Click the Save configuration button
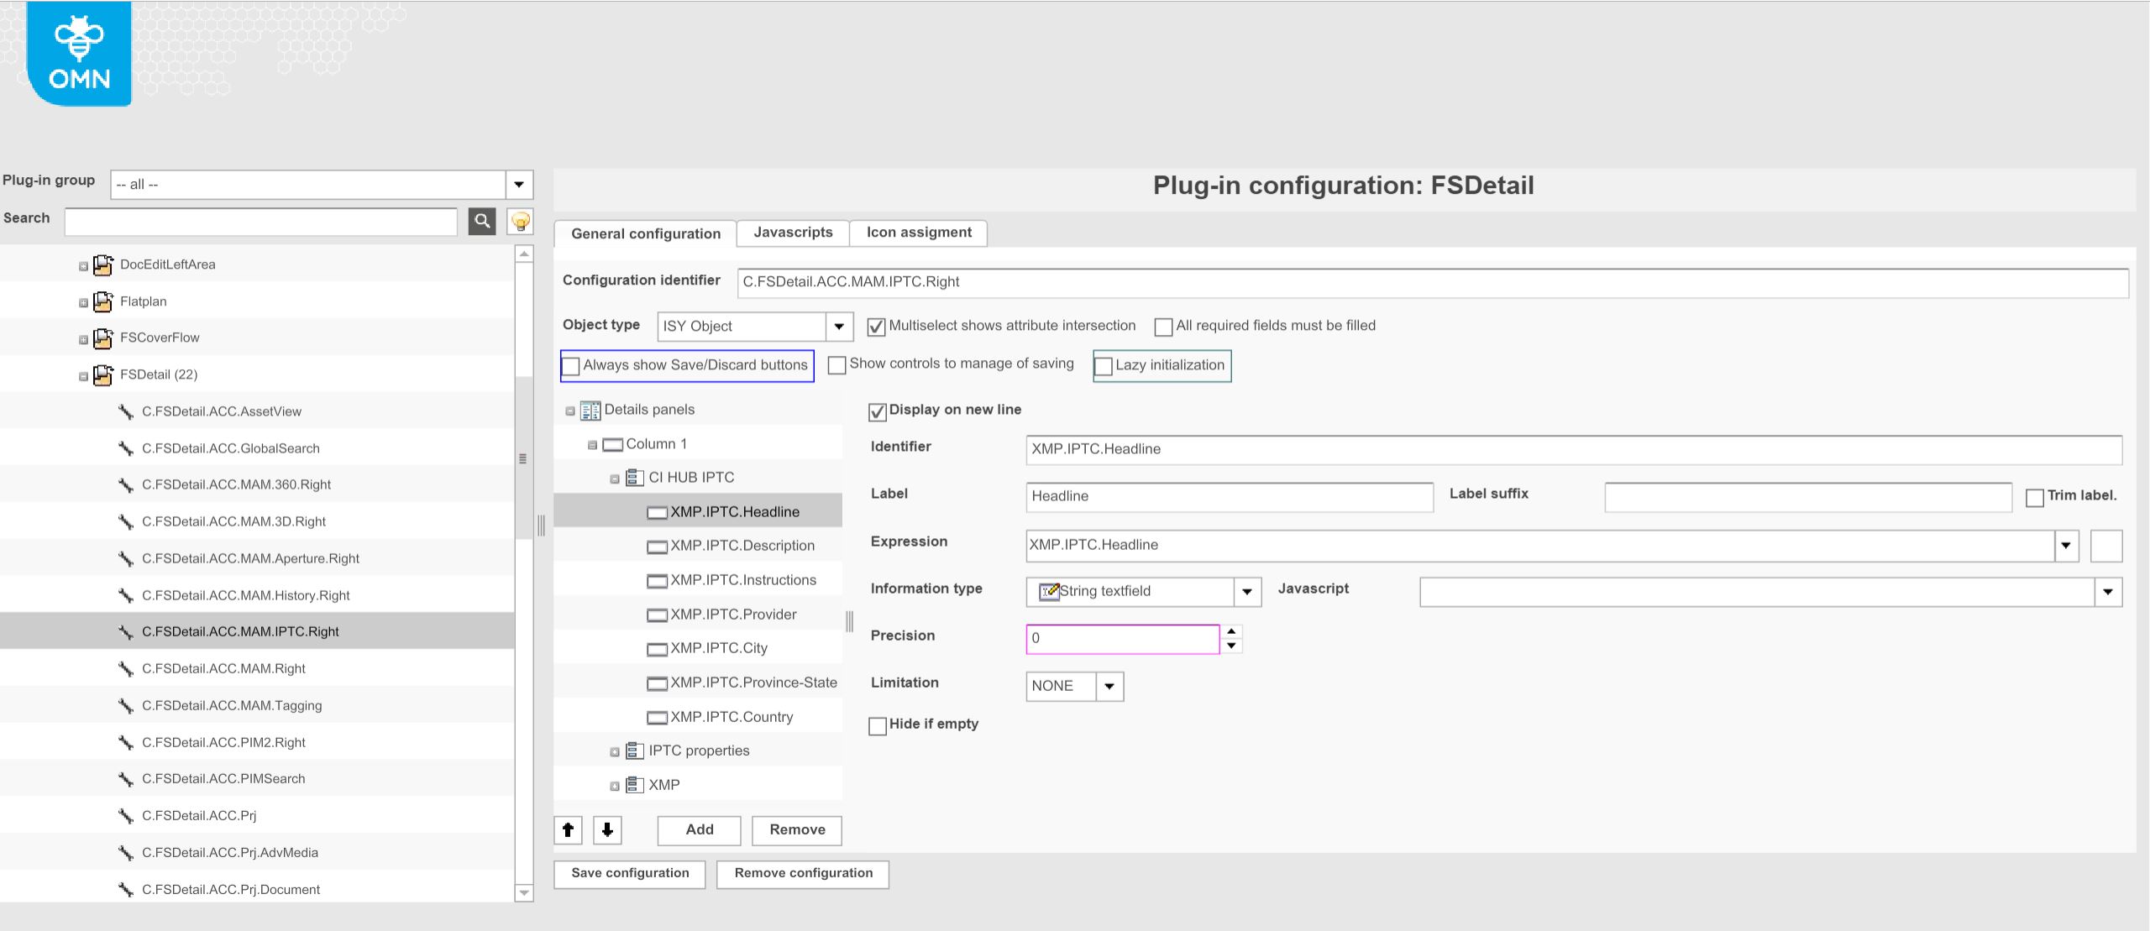This screenshot has width=2150, height=931. [x=628, y=873]
